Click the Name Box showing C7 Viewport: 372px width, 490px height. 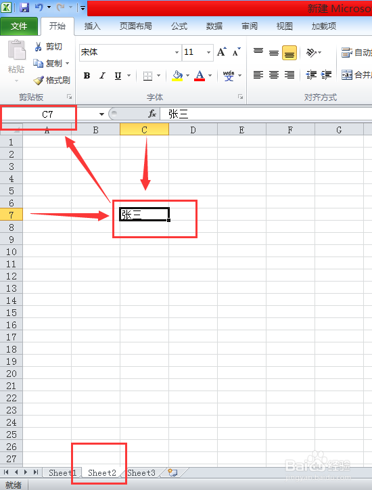point(49,114)
